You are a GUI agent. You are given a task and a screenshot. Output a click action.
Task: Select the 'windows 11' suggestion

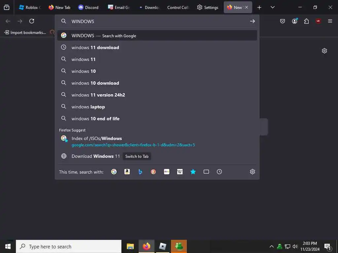click(157, 59)
